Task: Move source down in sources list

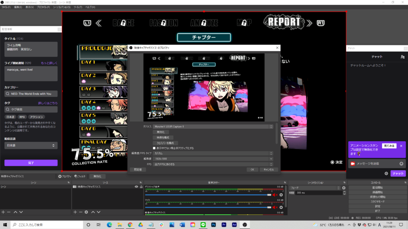Action: tap(99, 212)
